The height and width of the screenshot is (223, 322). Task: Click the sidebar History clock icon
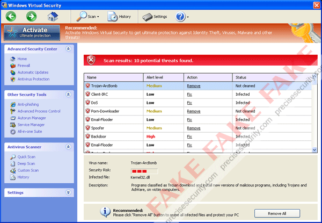click(13, 177)
